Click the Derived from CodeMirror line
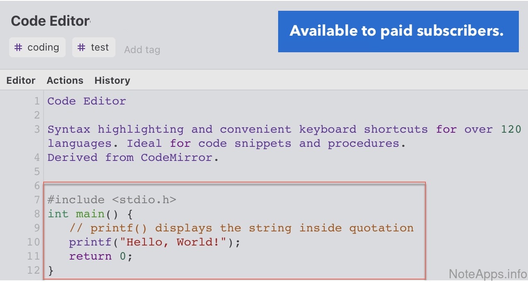The width and height of the screenshot is (528, 282). click(133, 158)
